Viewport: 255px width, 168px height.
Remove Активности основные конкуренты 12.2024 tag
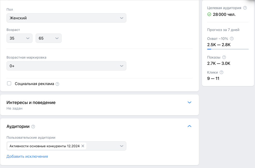[83, 146]
